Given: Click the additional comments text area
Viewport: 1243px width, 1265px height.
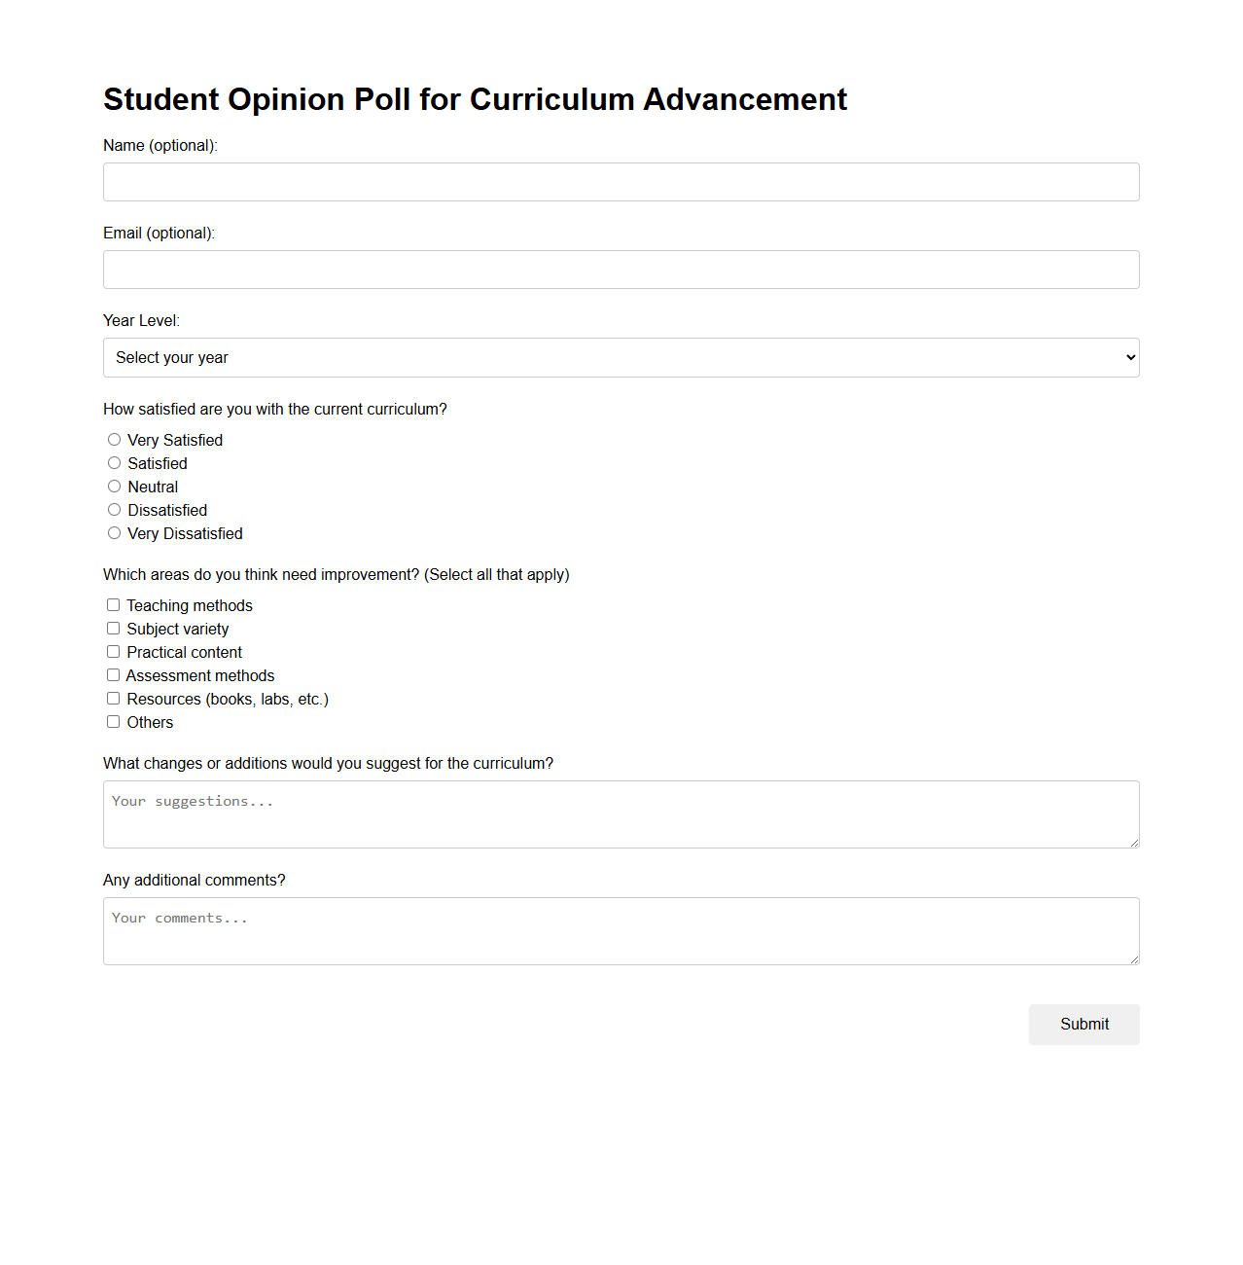Looking at the screenshot, I should 621,930.
